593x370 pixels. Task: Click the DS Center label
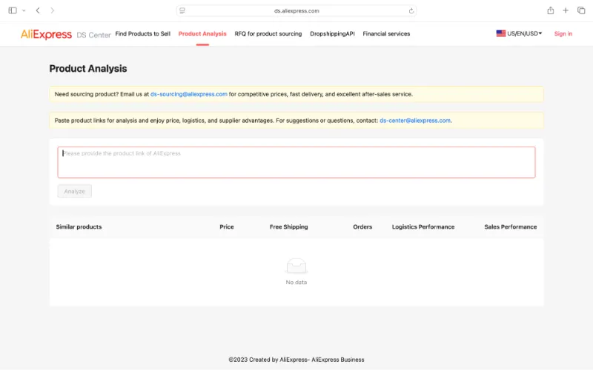click(93, 35)
